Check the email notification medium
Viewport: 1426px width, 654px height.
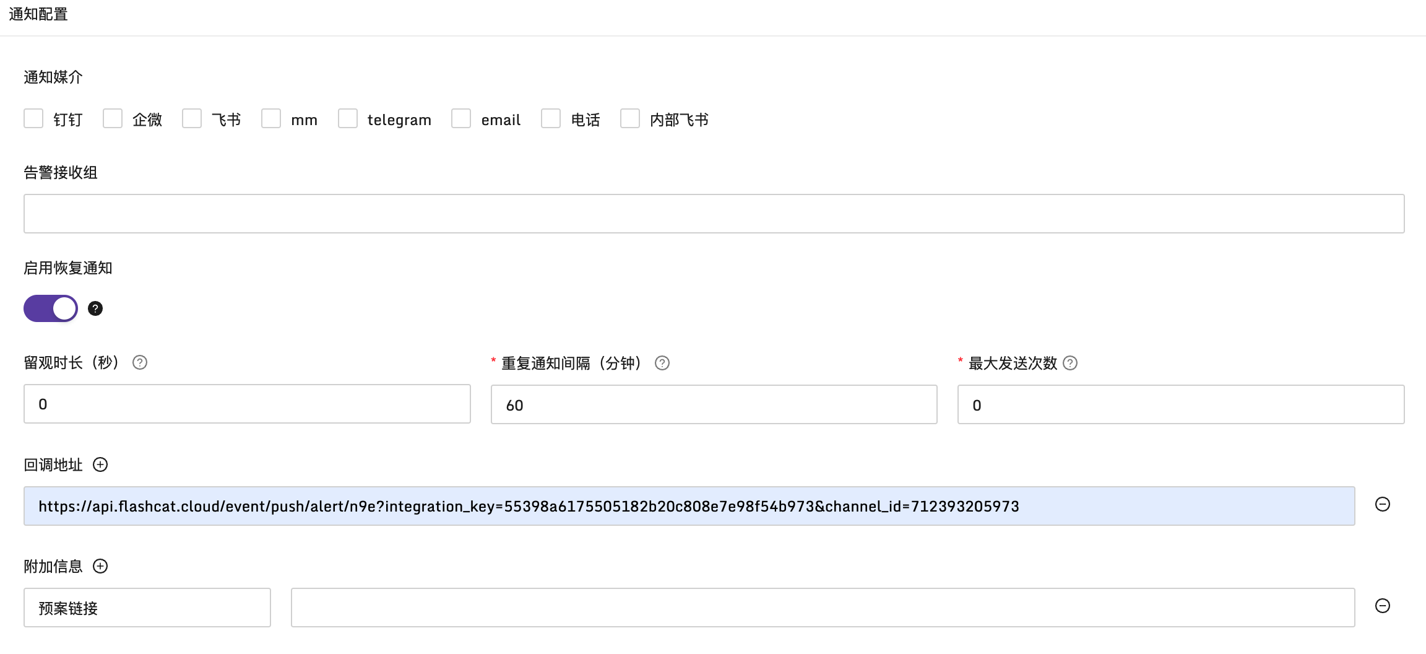coord(460,118)
